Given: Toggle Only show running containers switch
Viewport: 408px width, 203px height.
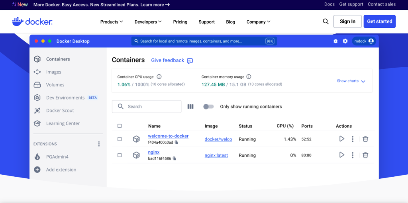Looking at the screenshot, I should coord(208,107).
